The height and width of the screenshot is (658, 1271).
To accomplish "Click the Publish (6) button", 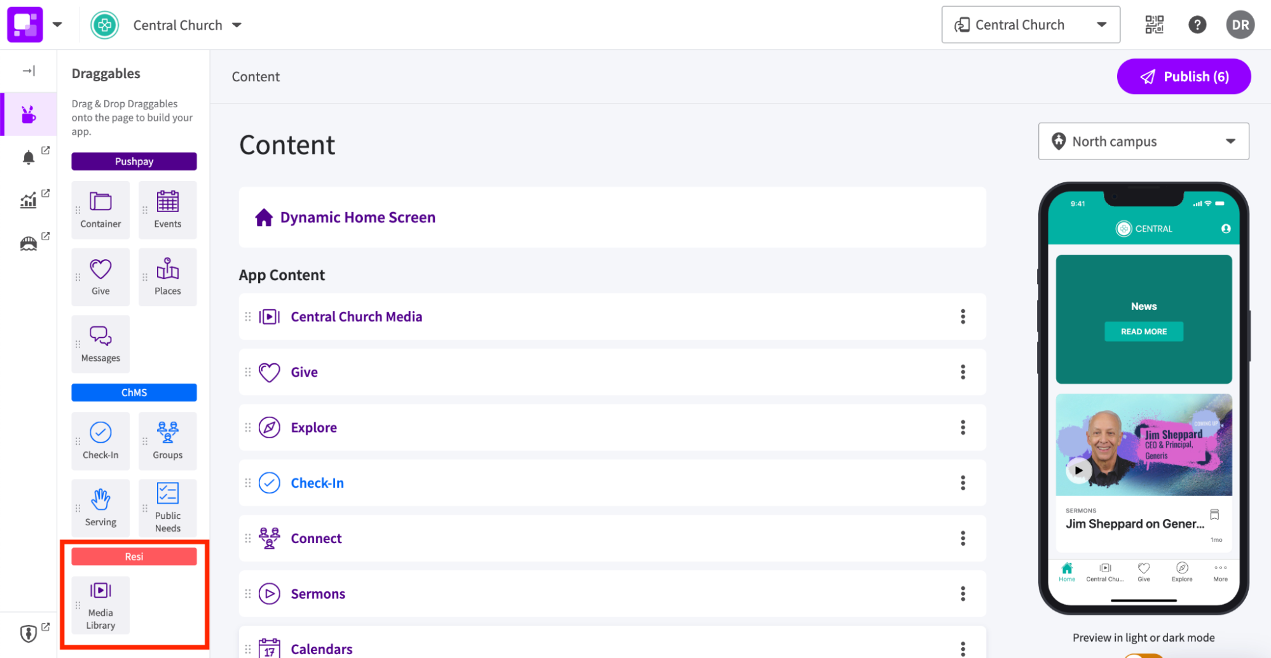I will 1183,76.
